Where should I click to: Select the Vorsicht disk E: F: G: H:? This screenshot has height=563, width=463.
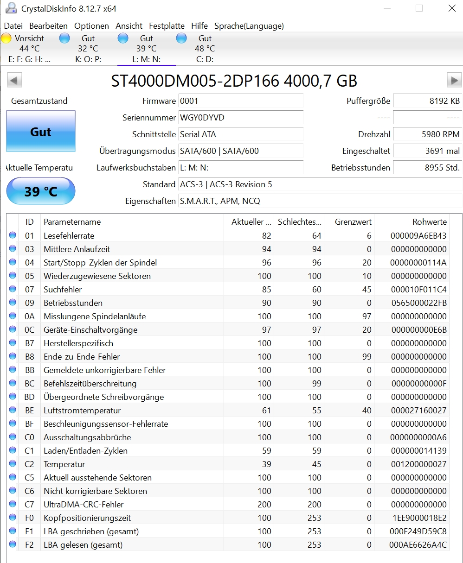[x=29, y=49]
